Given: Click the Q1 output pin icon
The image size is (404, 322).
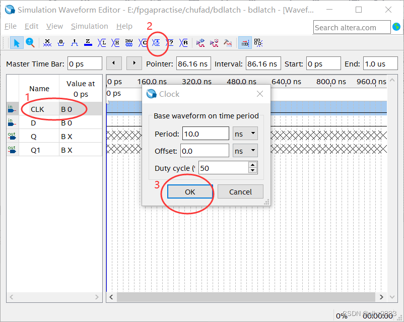Looking at the screenshot, I should [12, 150].
